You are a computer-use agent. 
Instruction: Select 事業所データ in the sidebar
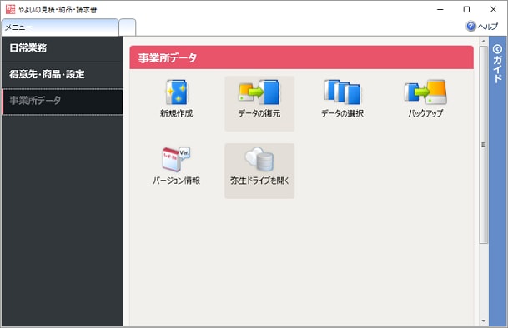coord(63,102)
